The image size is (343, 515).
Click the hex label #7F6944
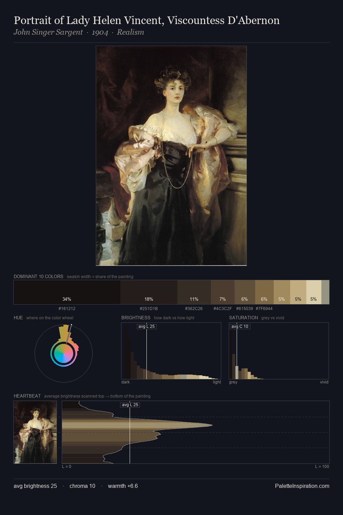point(264,309)
